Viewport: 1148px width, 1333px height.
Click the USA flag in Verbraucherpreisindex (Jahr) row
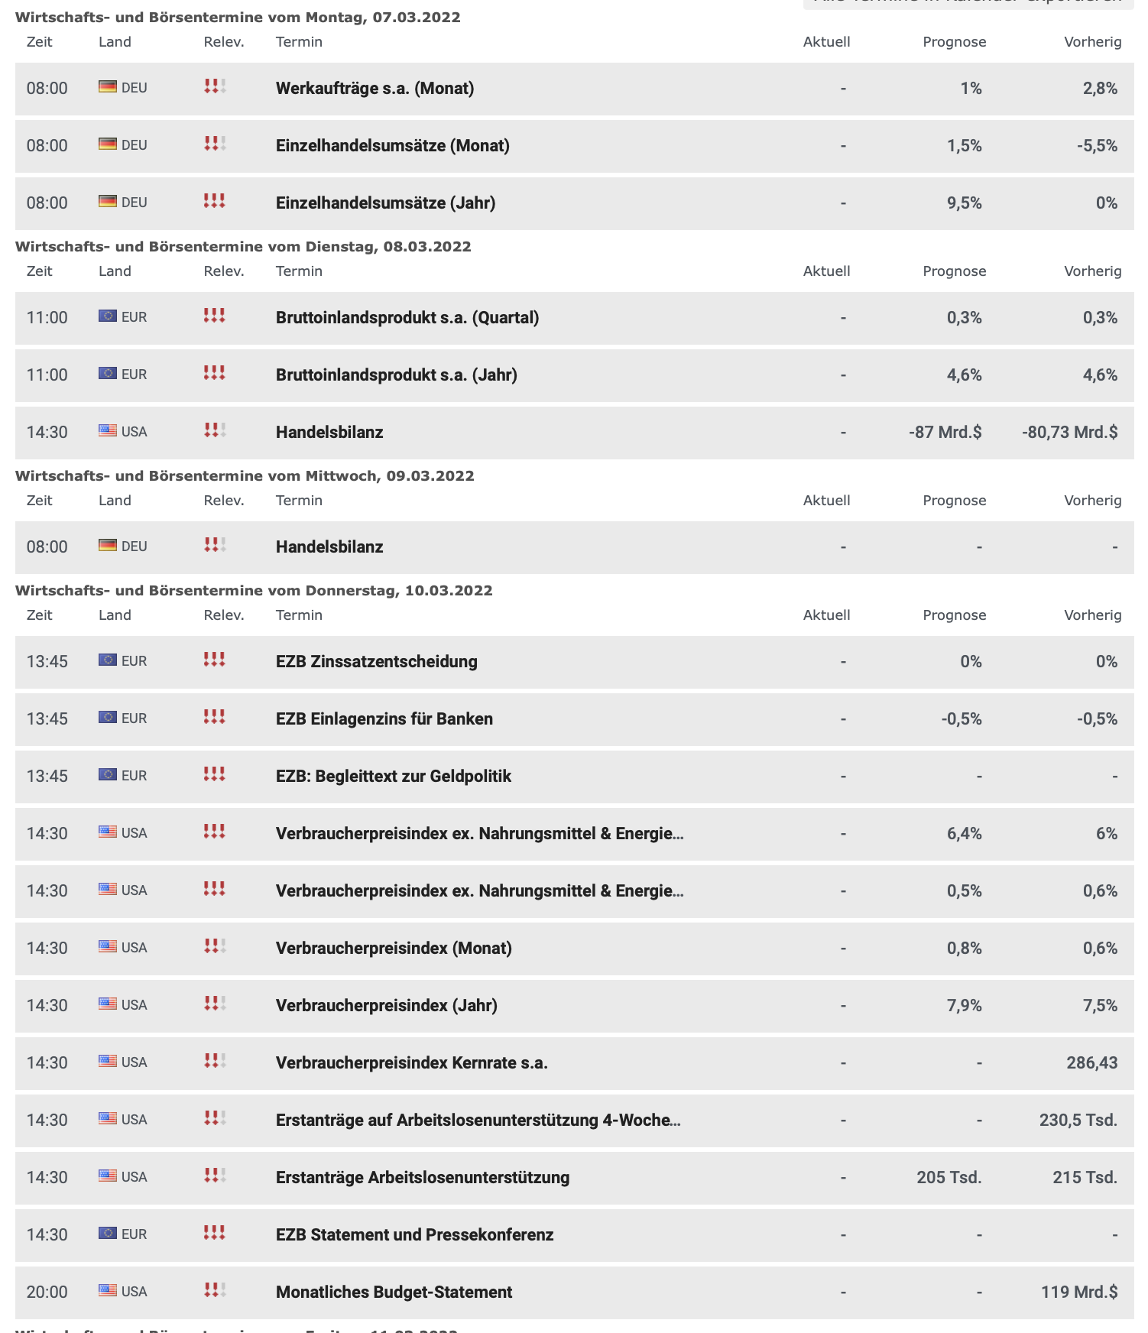[x=108, y=1004]
